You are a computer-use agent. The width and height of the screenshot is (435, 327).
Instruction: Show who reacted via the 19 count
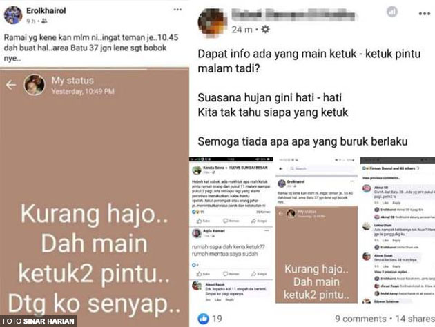pos(217,319)
